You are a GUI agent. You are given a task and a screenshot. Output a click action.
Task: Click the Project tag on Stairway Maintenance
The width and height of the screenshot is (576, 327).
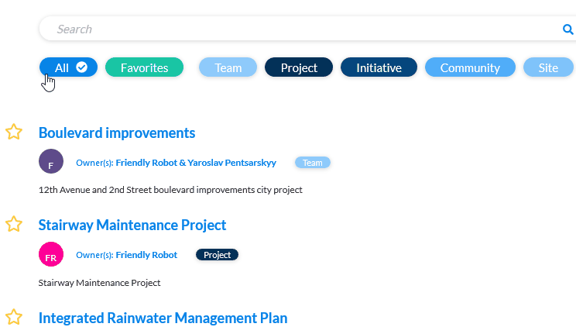pyautogui.click(x=217, y=255)
